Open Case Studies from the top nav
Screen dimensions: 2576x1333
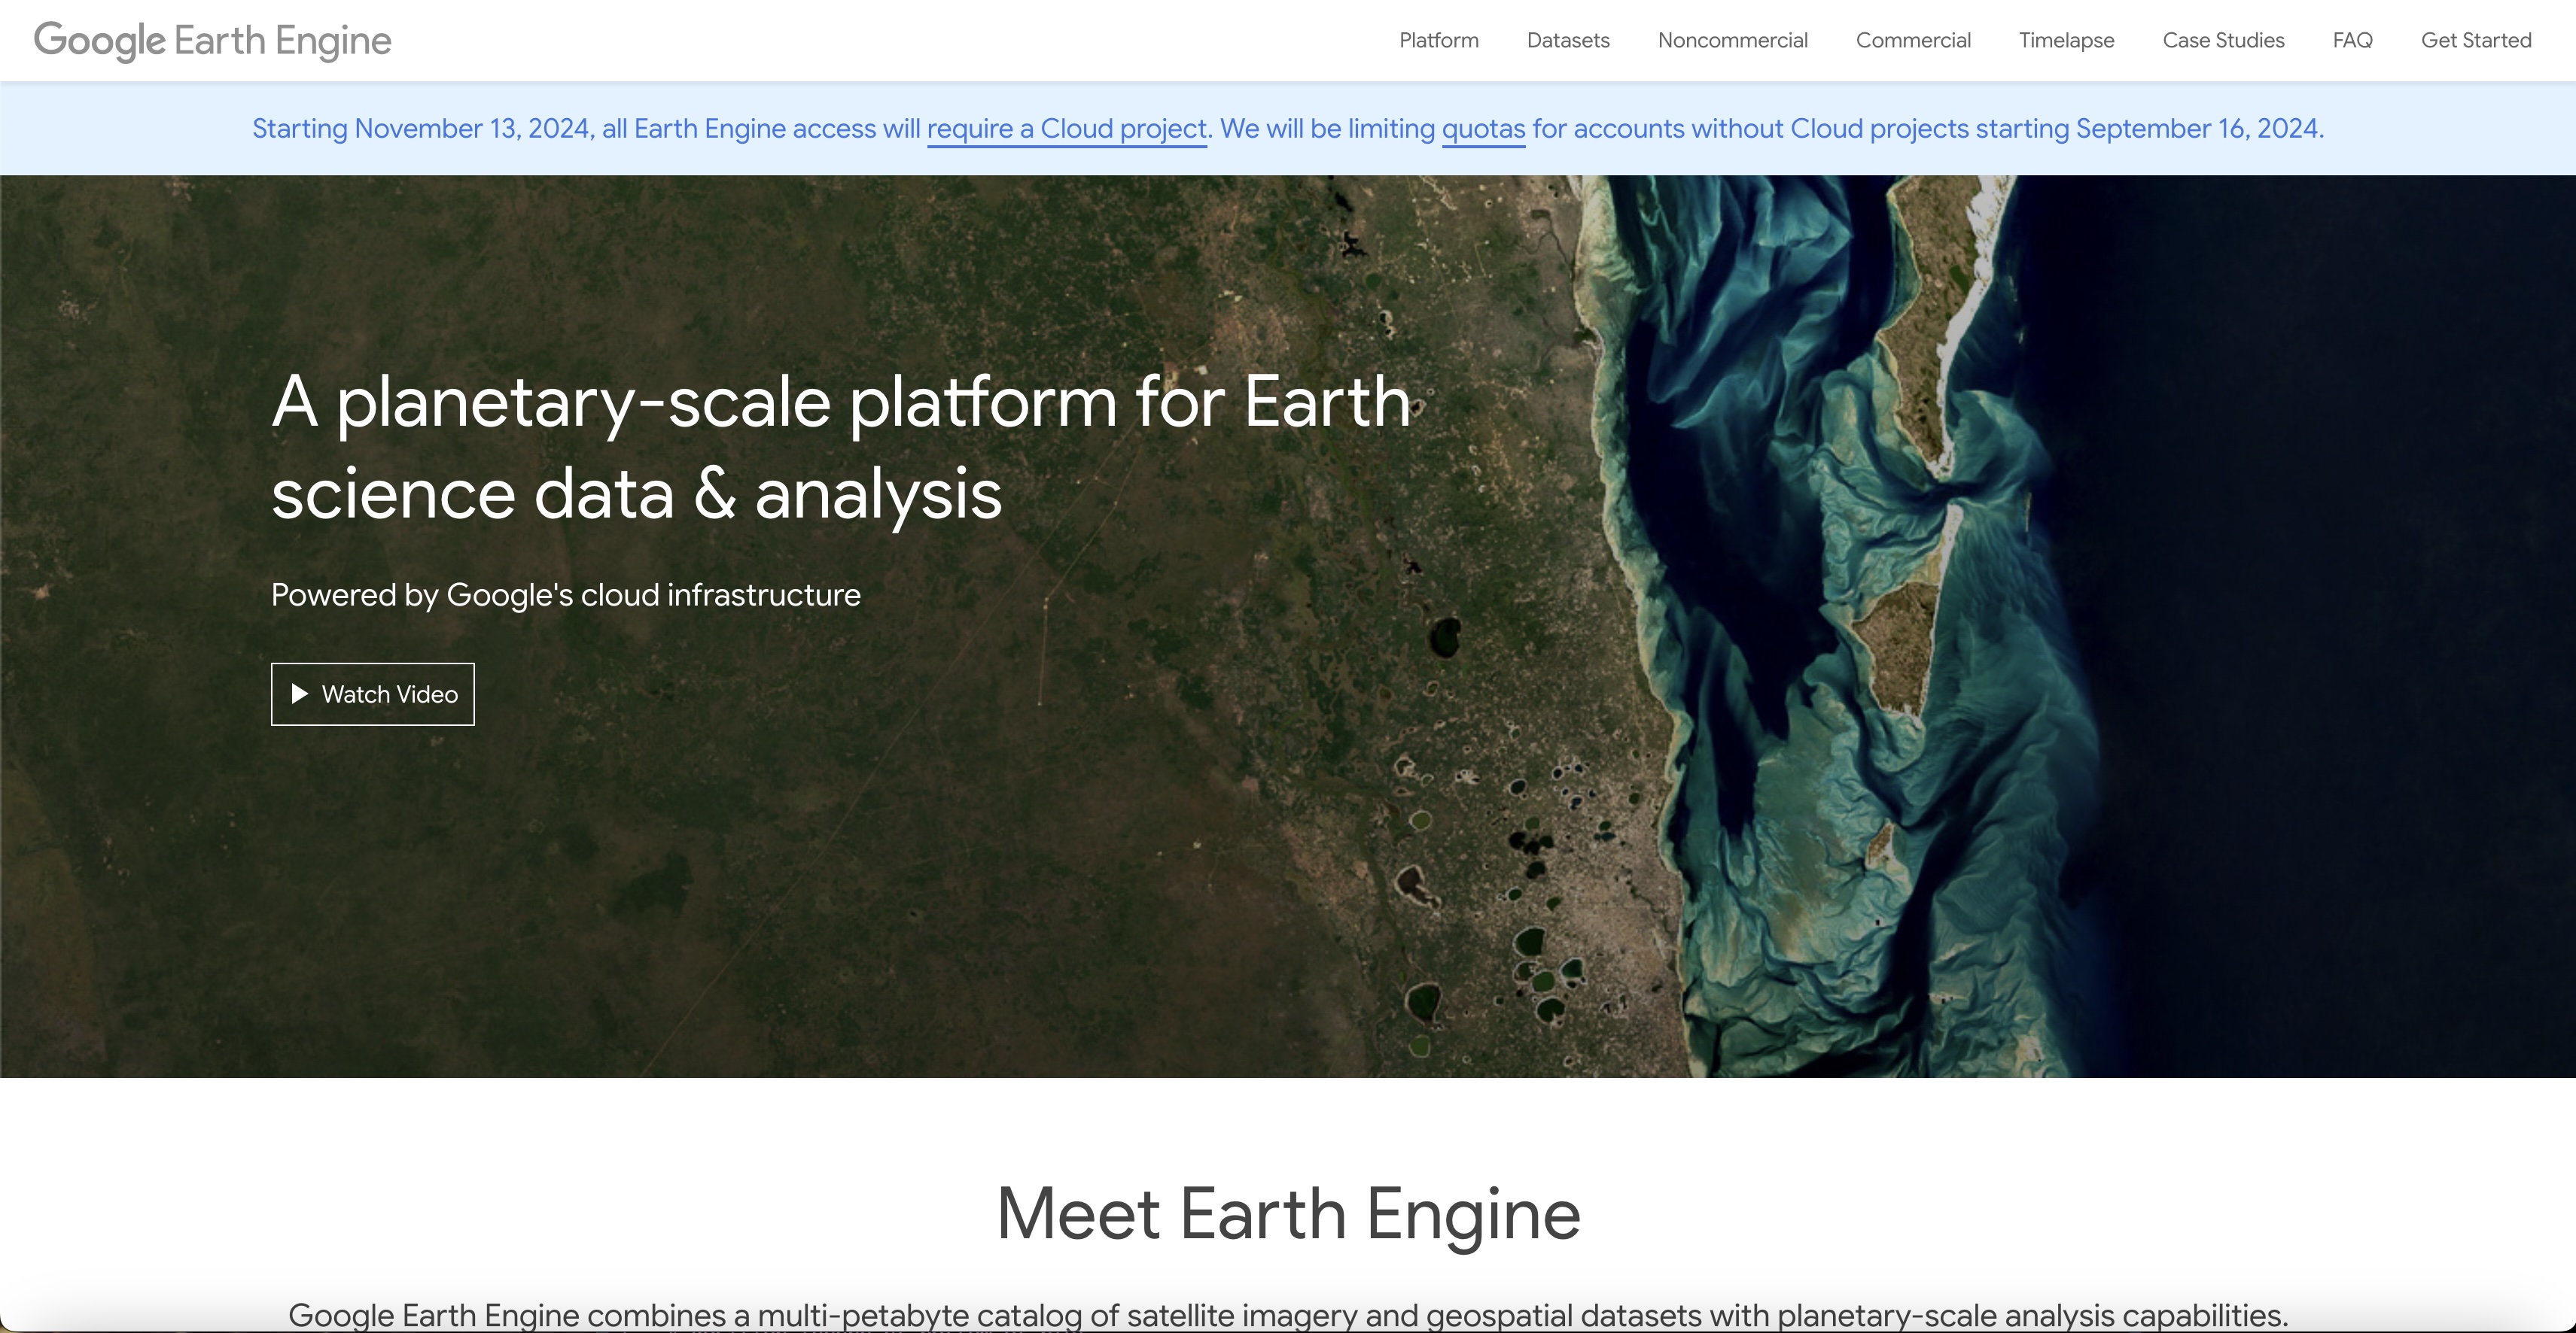[x=2223, y=40]
